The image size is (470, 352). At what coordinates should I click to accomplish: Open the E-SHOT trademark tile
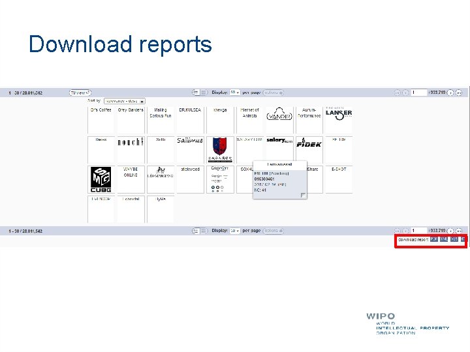click(x=339, y=179)
